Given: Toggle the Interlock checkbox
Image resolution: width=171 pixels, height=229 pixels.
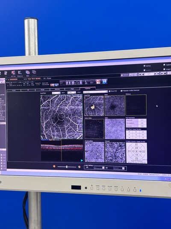Looking at the screenshot, I should tap(122, 75).
